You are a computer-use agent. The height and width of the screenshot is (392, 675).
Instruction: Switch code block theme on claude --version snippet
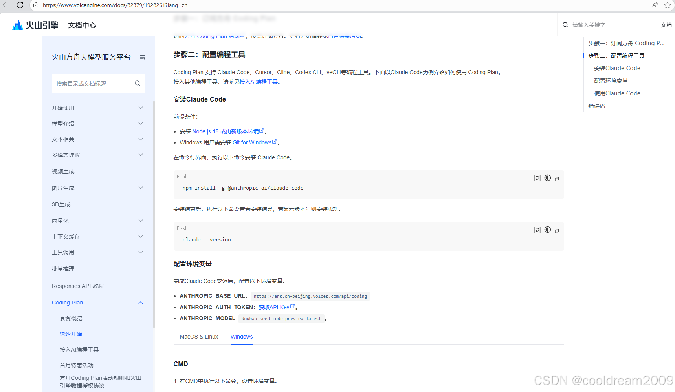point(548,230)
